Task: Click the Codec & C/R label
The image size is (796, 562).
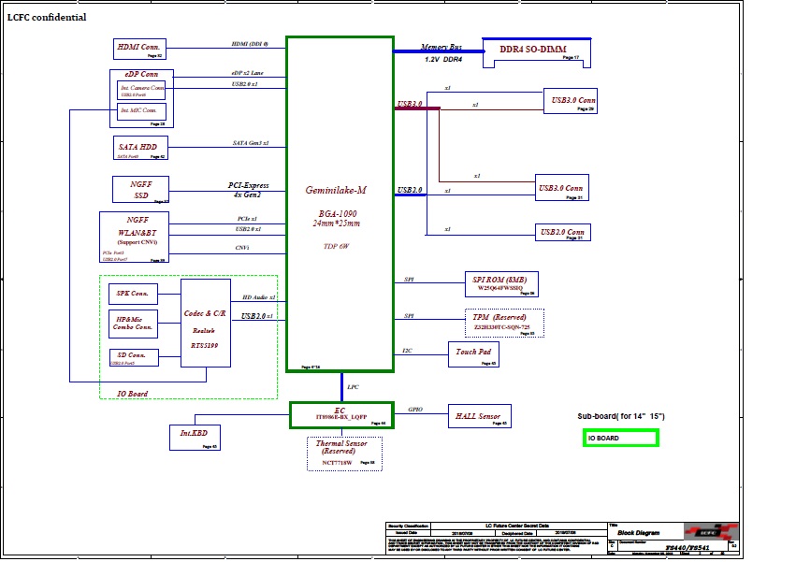Action: coord(205,313)
